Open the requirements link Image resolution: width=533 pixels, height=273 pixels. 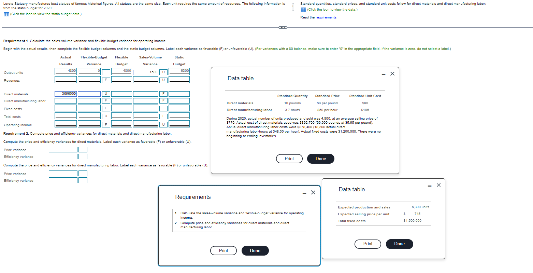pyautogui.click(x=326, y=17)
